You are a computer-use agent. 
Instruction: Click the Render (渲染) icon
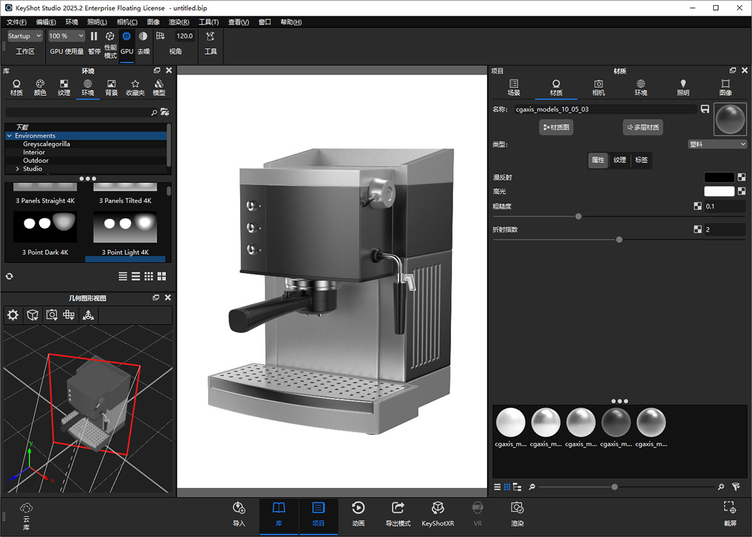pyautogui.click(x=517, y=513)
